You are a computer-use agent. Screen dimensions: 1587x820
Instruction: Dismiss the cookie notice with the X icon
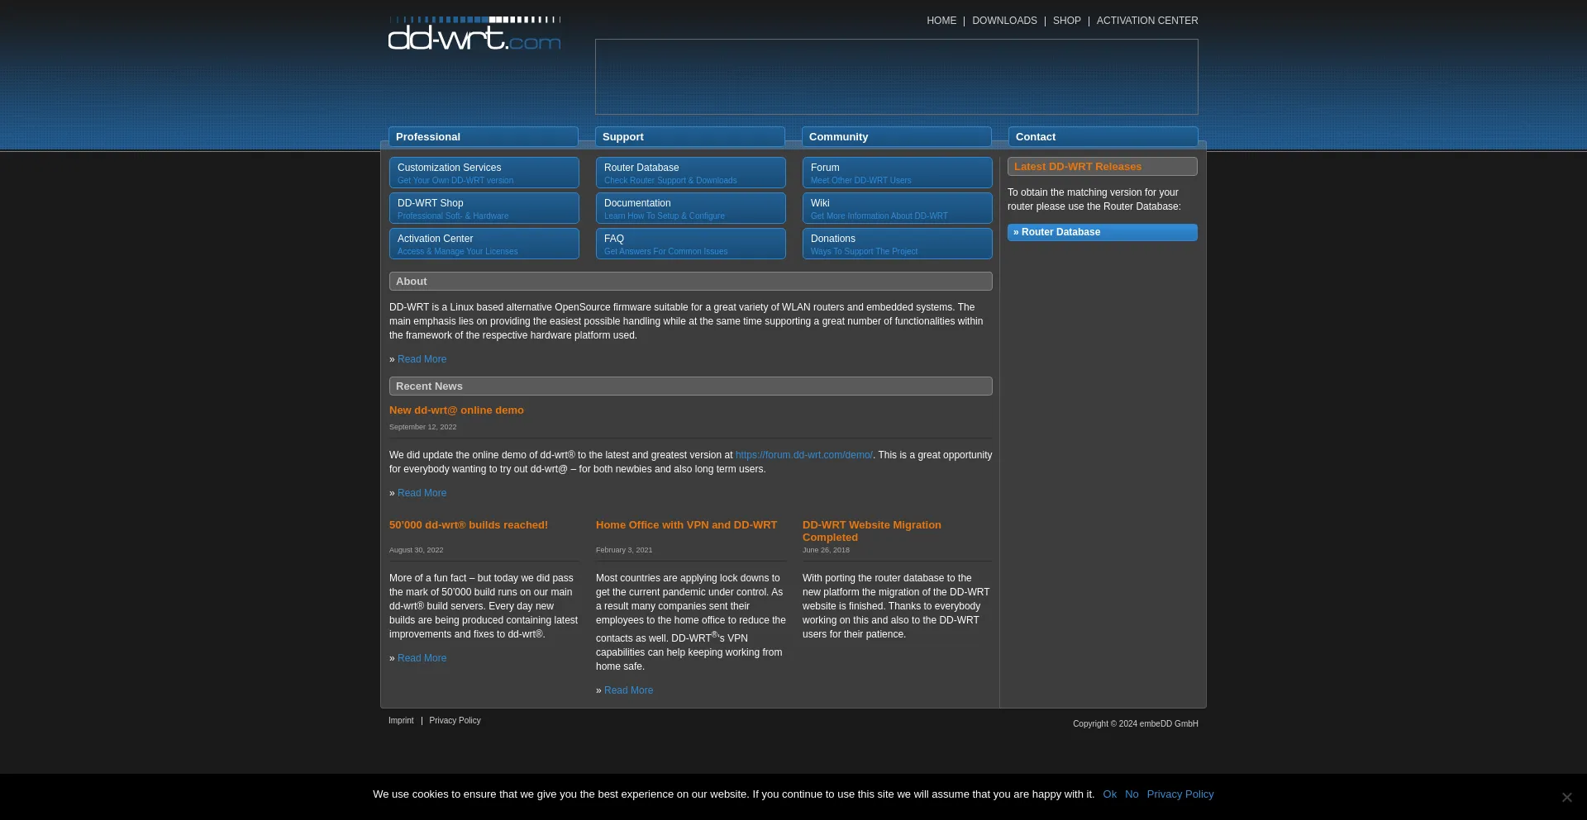(x=1566, y=797)
